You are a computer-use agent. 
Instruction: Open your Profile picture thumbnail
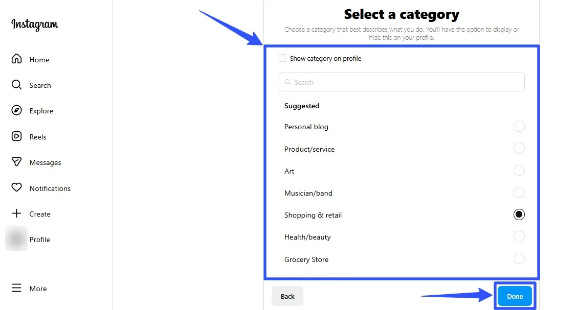pos(16,239)
